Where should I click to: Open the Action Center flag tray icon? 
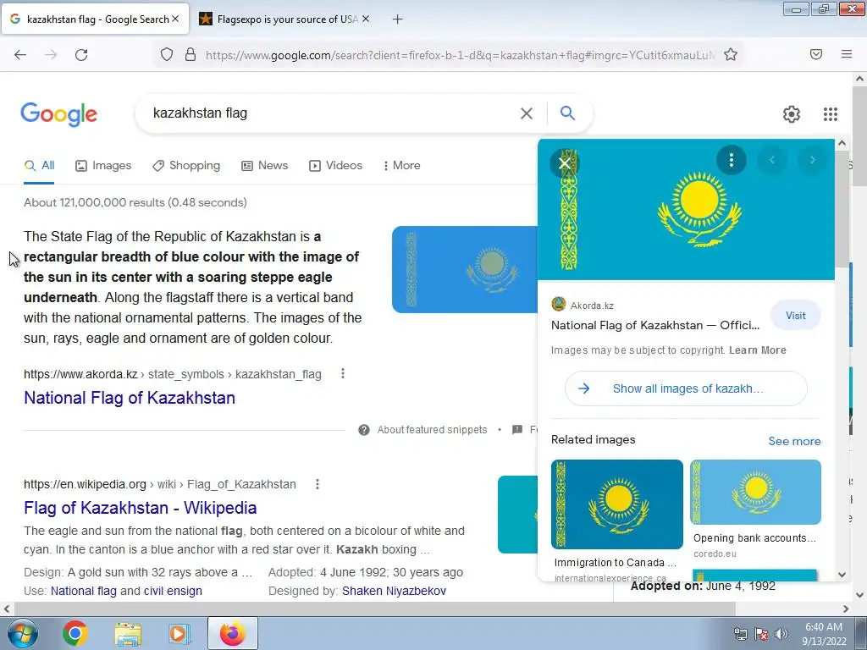761,634
